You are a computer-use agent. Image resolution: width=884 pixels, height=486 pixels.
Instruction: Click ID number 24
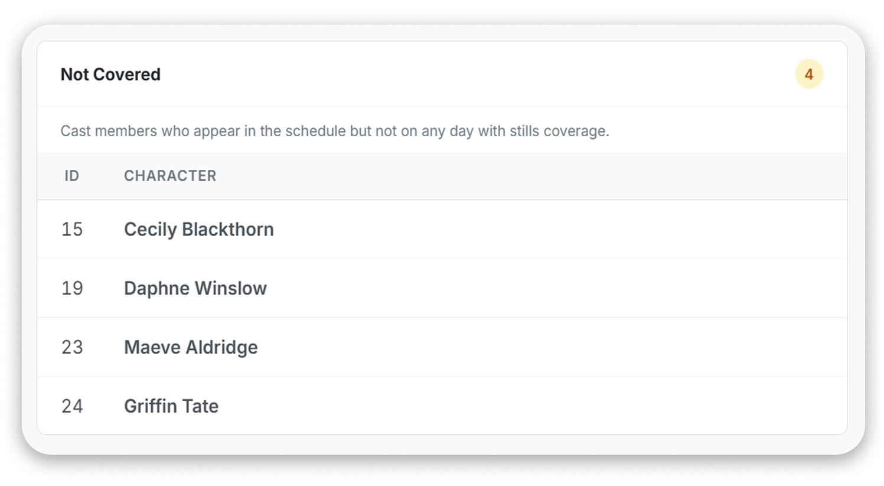click(72, 406)
